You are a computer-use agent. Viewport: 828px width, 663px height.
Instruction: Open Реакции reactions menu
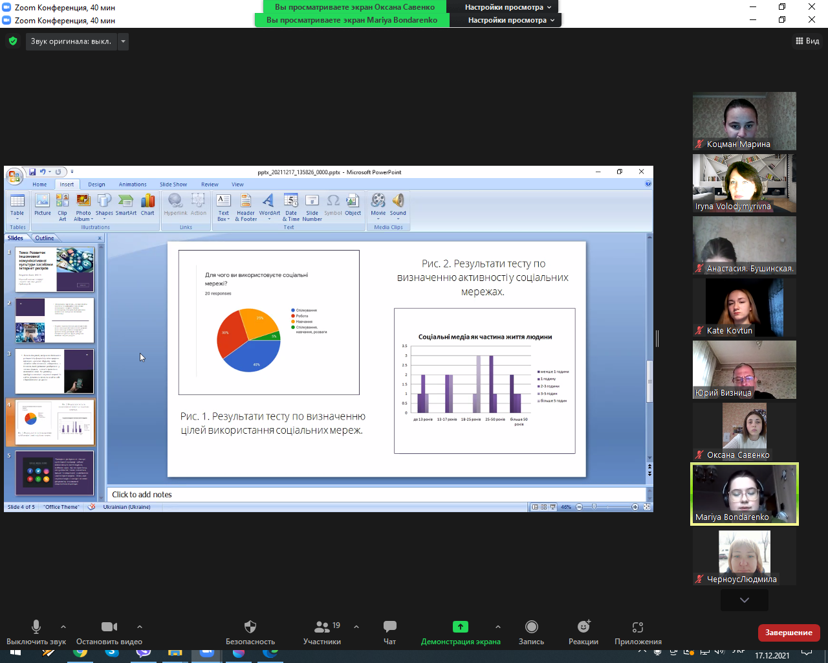click(583, 633)
